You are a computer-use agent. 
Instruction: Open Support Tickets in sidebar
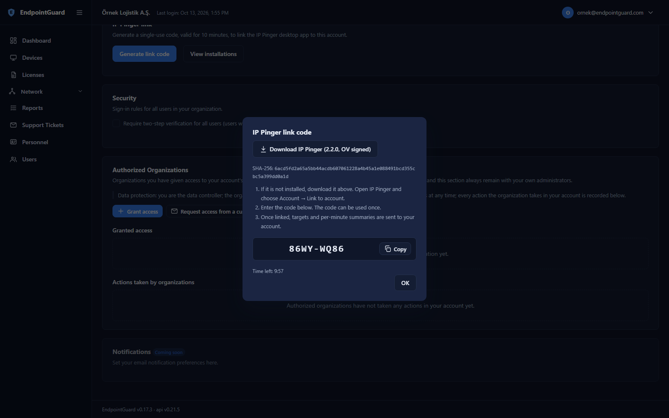(46, 125)
